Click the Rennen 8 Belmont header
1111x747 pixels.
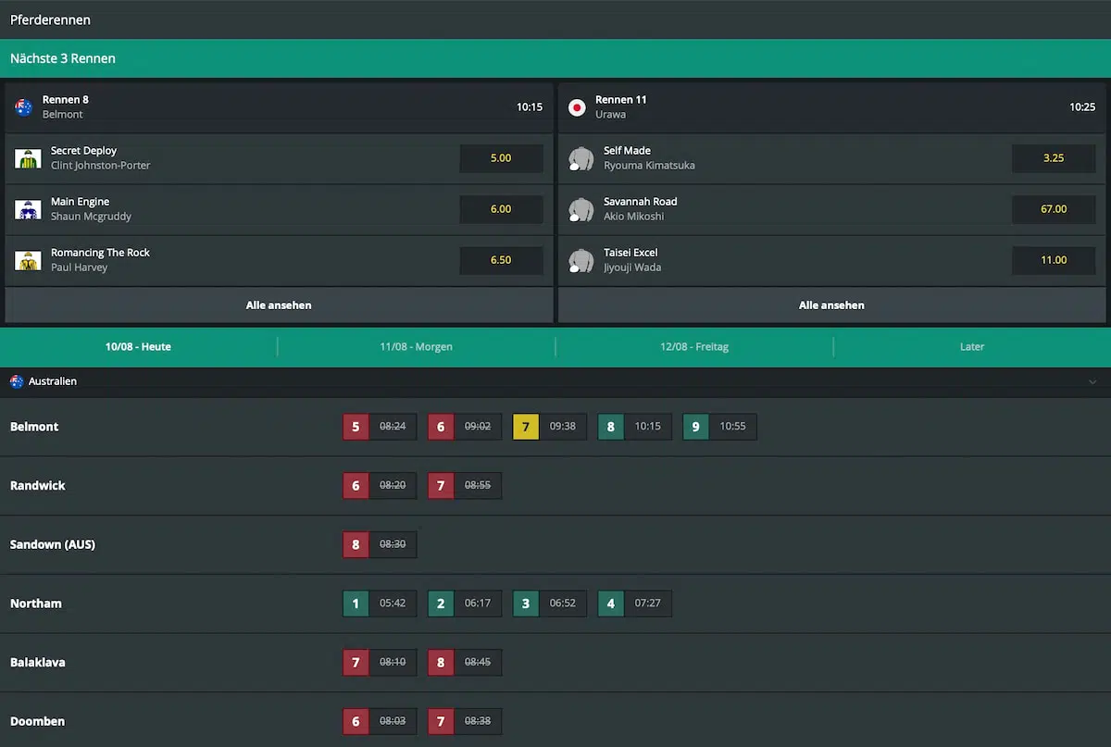click(x=279, y=107)
